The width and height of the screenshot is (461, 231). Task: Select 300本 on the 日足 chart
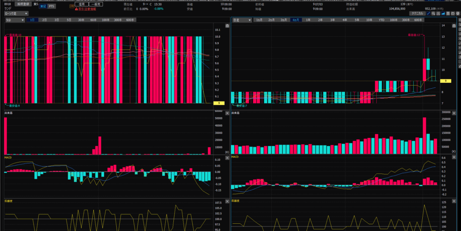pos(406,20)
